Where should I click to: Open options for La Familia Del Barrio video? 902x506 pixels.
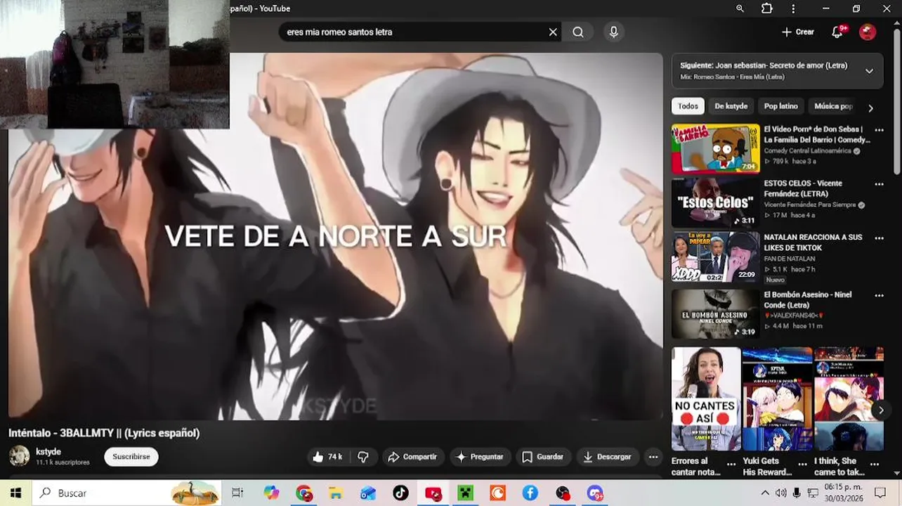pyautogui.click(x=879, y=130)
